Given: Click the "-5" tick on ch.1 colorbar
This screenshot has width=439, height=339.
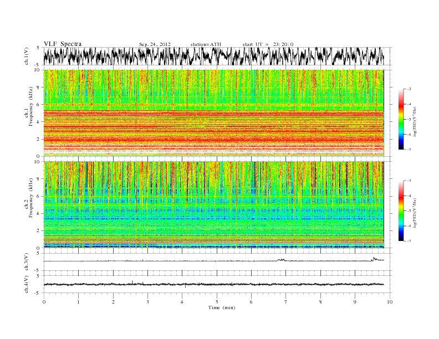Looking at the screenshot, I should pos(409,120).
